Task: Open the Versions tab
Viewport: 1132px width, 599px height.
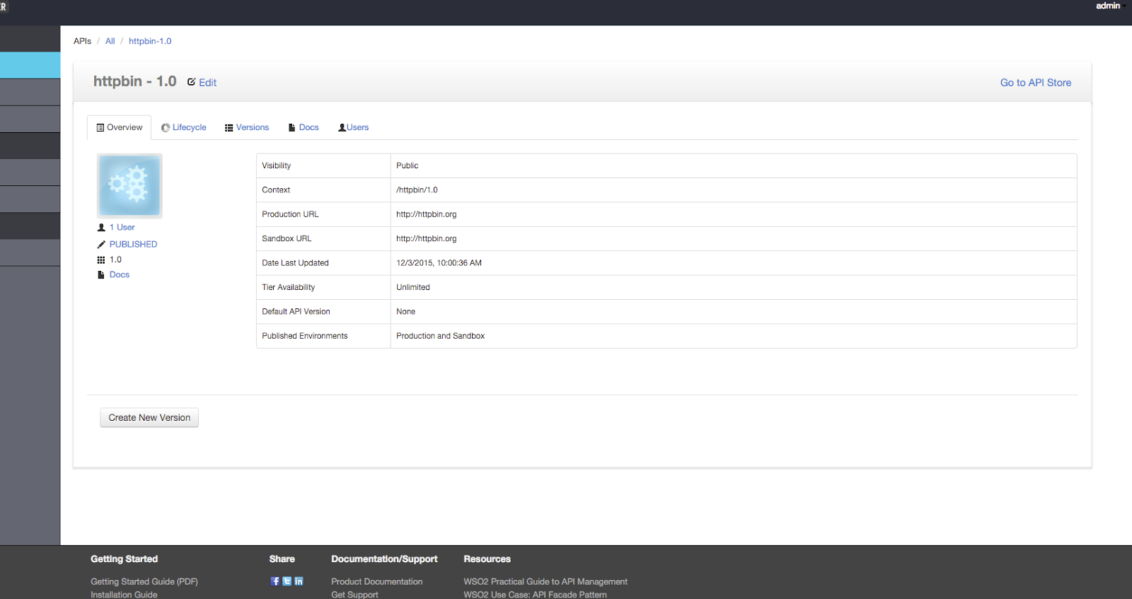Action: [x=247, y=127]
